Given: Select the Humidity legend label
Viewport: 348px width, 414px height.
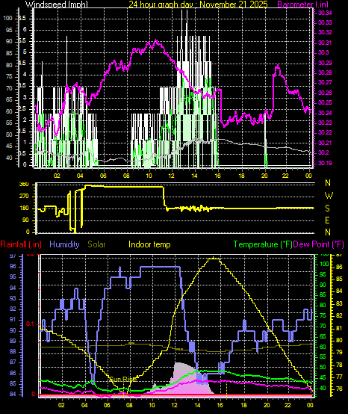Looking at the screenshot, I should tap(64, 244).
